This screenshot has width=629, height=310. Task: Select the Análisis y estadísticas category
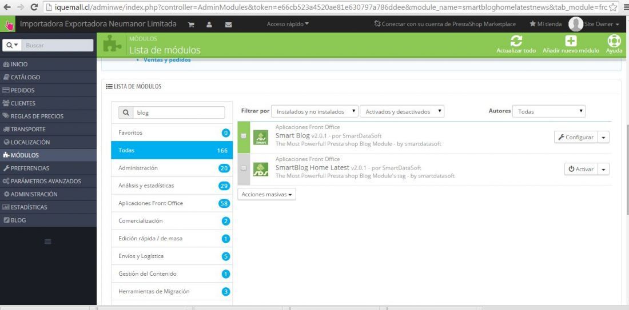coord(172,186)
